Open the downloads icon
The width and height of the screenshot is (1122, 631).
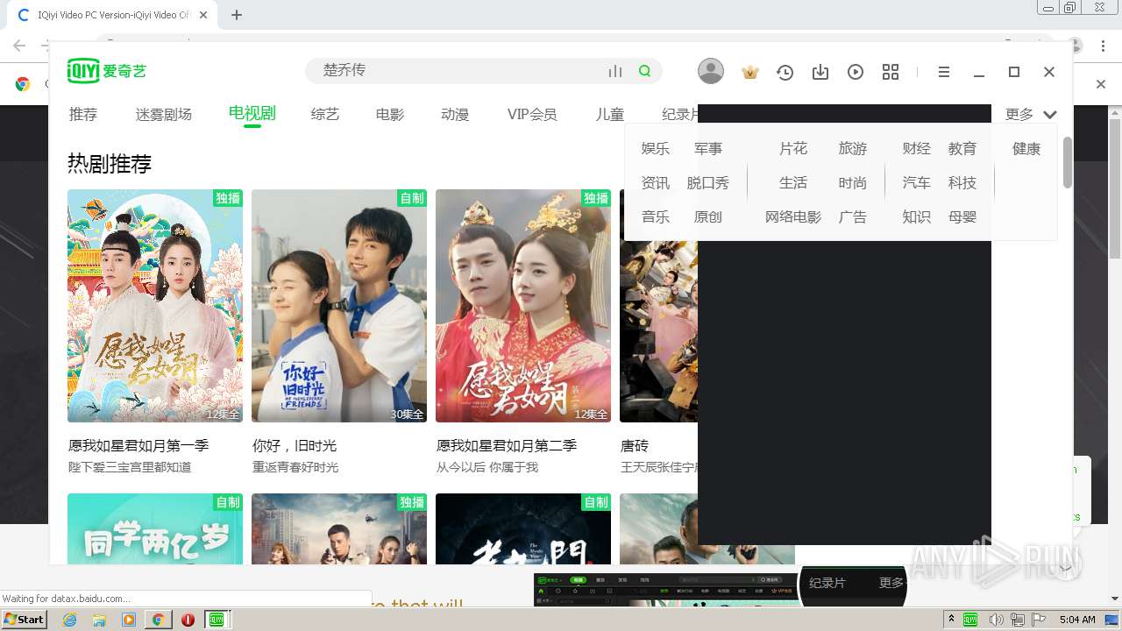coord(820,72)
